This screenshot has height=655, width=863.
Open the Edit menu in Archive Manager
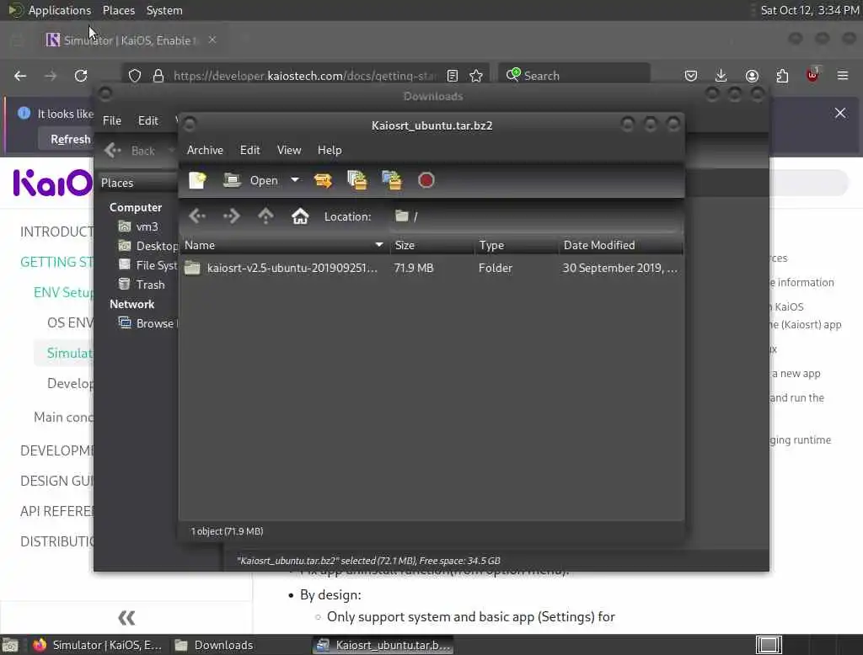249,150
